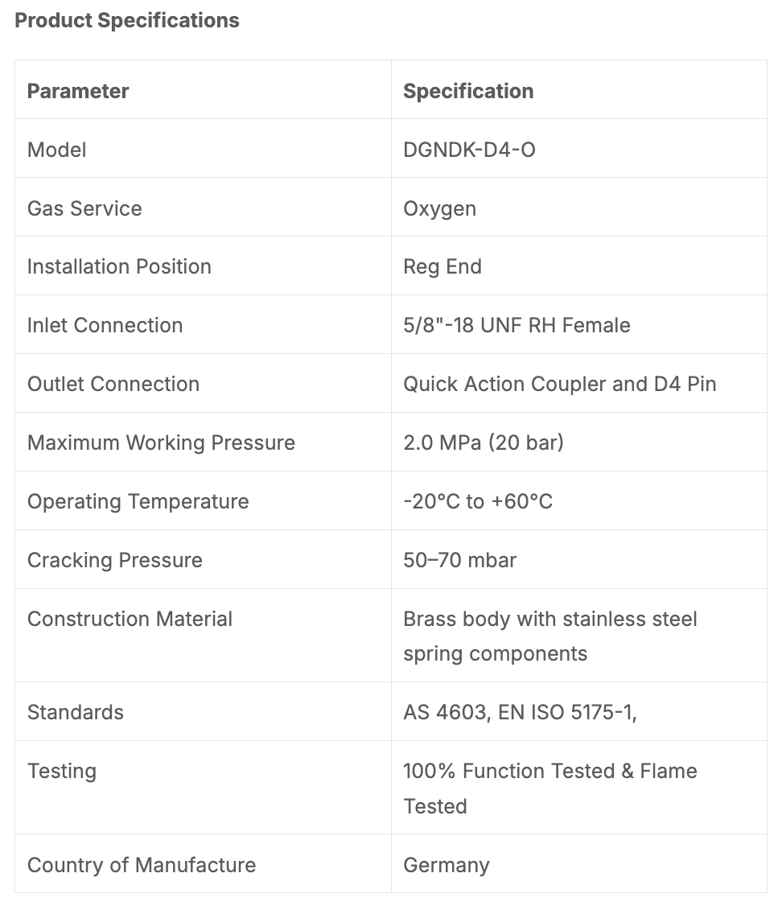Click the -20°C to +60°C temperature value

478,501
